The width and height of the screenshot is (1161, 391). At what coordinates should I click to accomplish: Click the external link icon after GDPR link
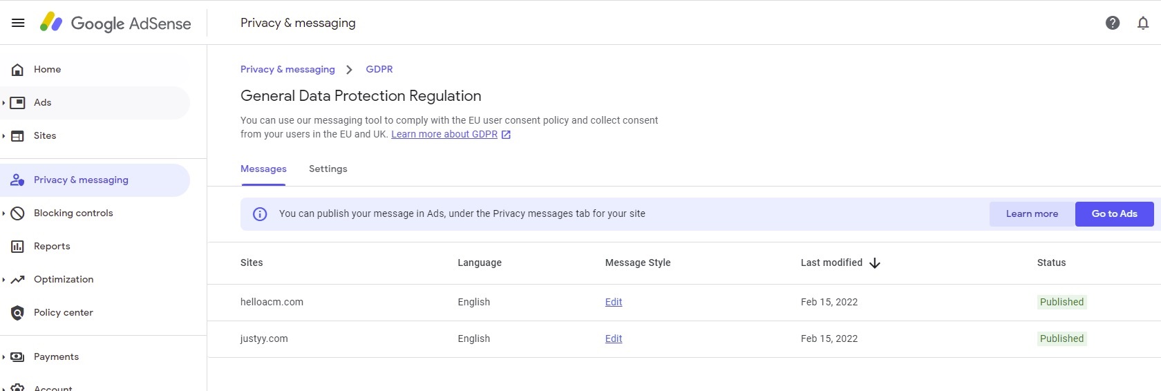click(506, 135)
